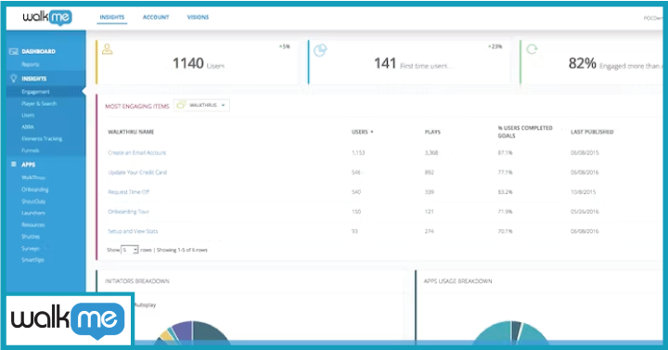Click the refresh icon on the Engaged card
Image resolution: width=668 pixels, height=350 pixels.
(x=532, y=49)
